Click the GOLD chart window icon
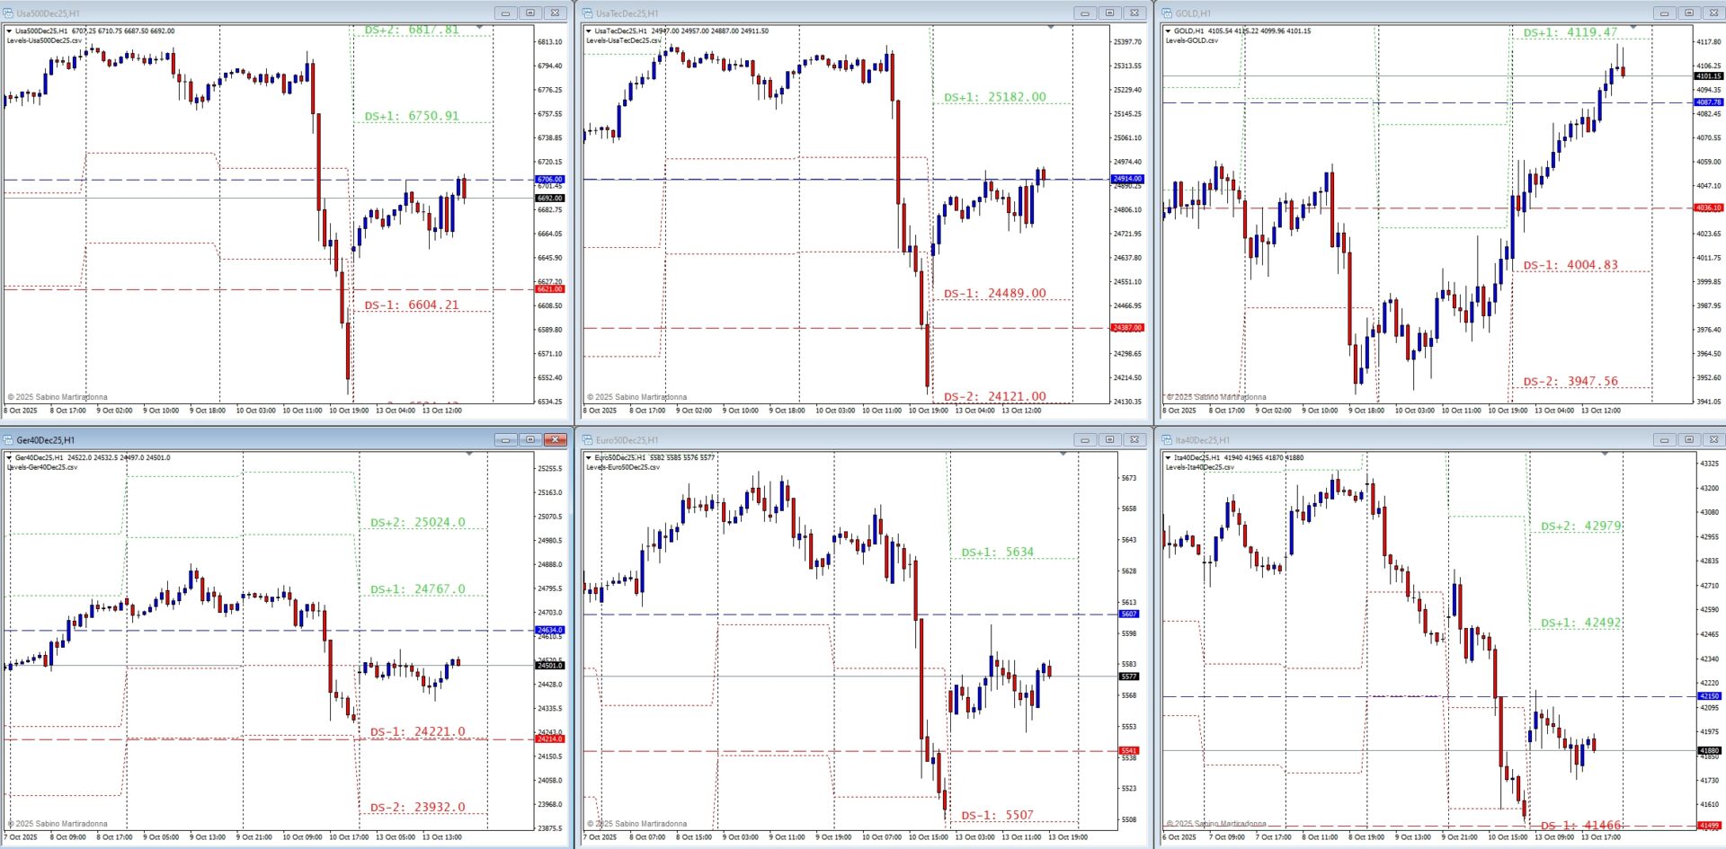 1168,13
